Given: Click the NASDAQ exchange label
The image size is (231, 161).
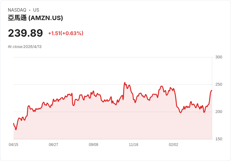Looking at the screenshot, I should click(x=17, y=10).
